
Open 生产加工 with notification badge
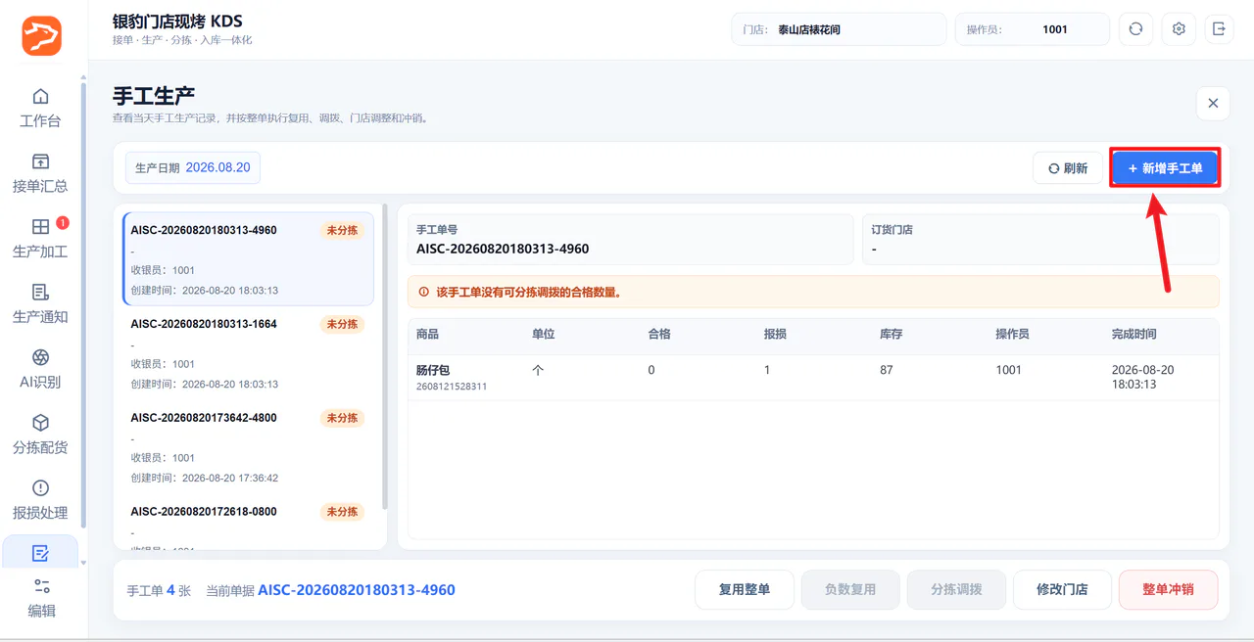(40, 238)
